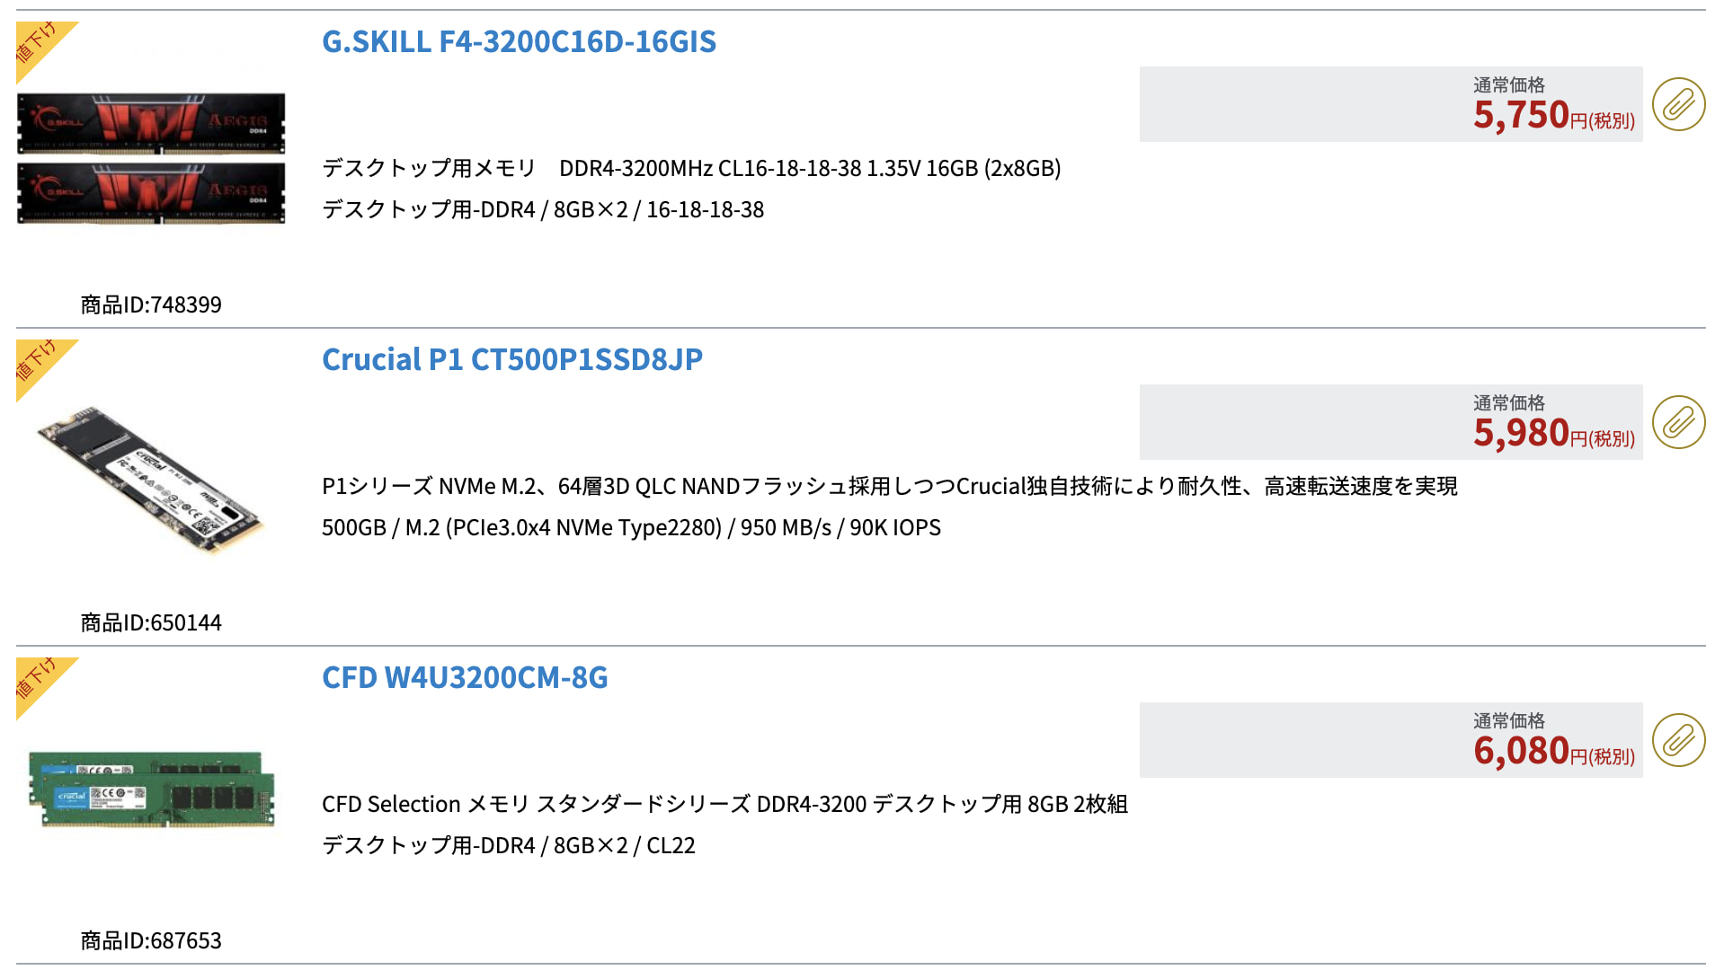
Task: Click the paperclip icon for Crucial P1 SSD
Action: tap(1678, 422)
